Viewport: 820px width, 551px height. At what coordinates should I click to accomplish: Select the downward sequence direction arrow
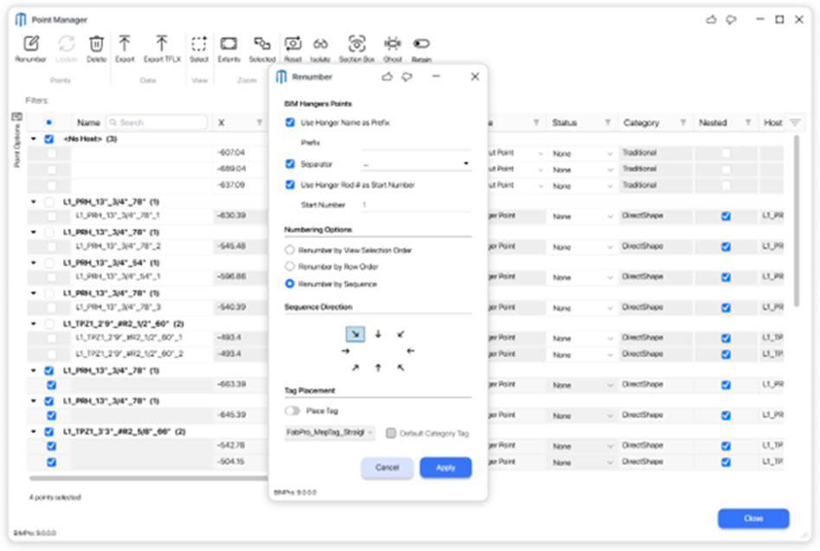378,334
